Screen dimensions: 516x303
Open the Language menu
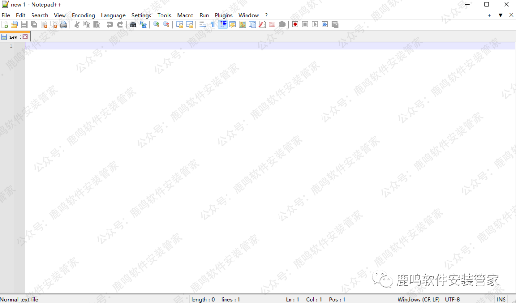[x=113, y=15]
